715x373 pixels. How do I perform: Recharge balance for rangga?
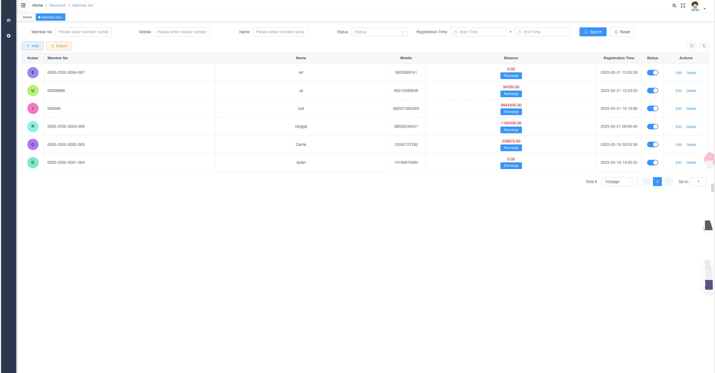511,130
